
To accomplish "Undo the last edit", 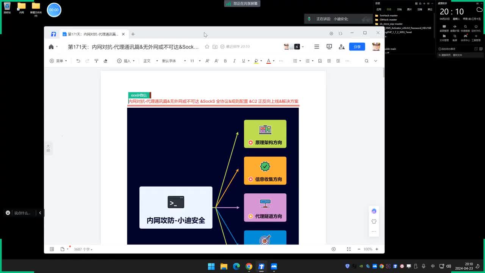I will [x=78, y=61].
